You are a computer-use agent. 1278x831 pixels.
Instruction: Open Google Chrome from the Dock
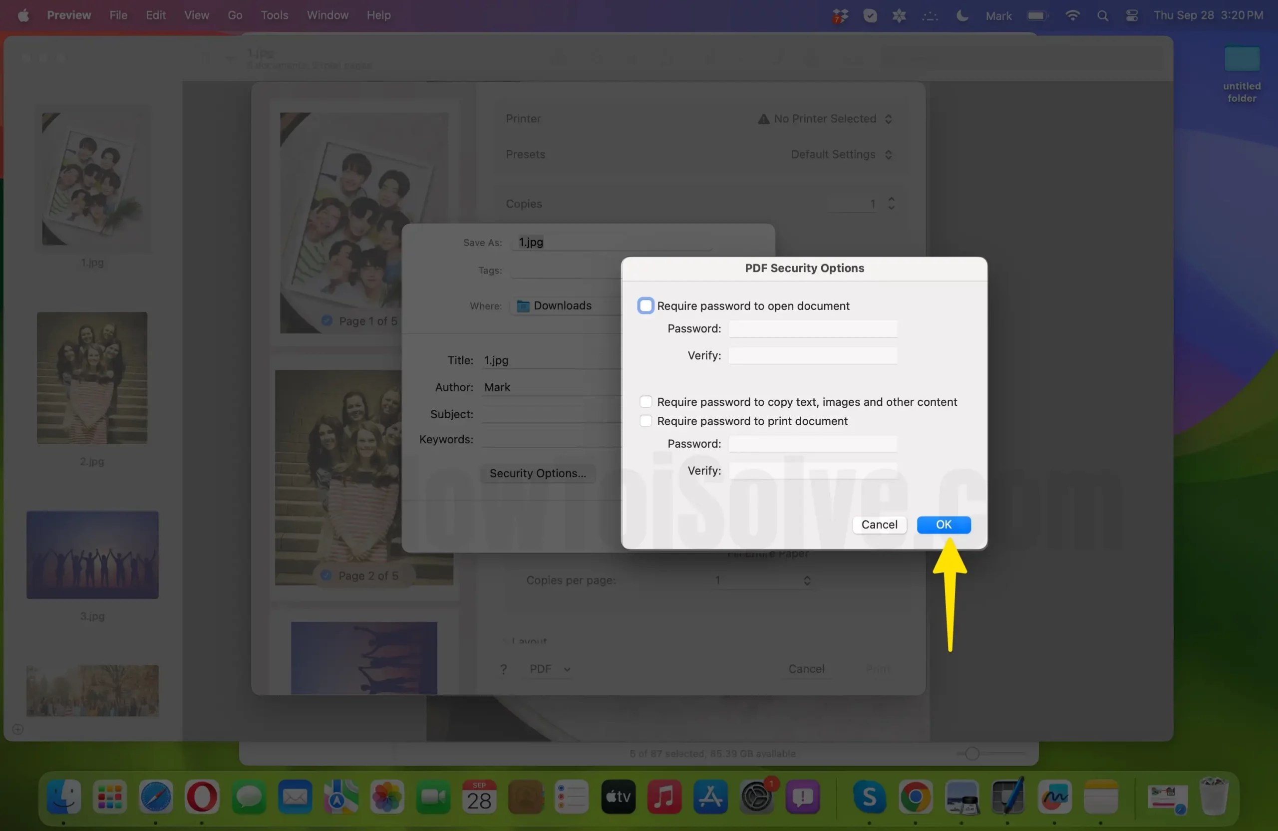916,798
